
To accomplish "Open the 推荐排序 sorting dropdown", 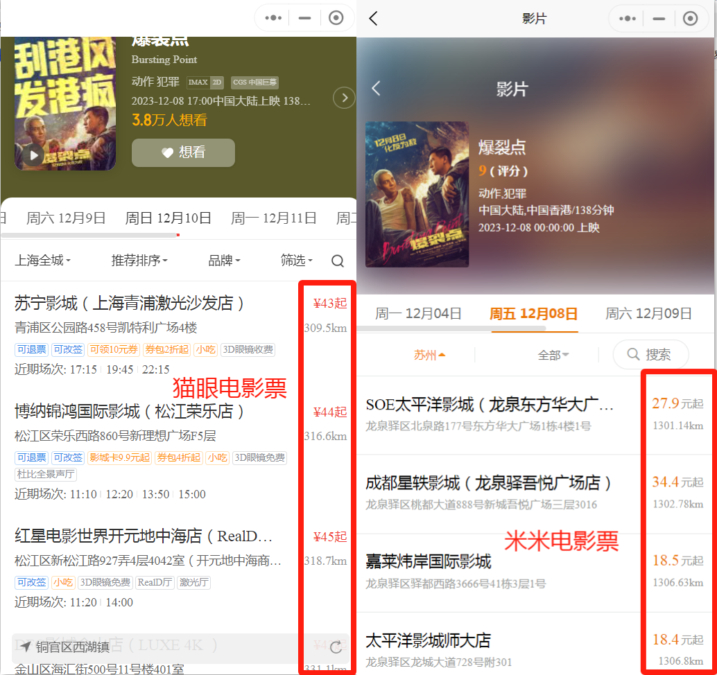I will pyautogui.click(x=139, y=261).
